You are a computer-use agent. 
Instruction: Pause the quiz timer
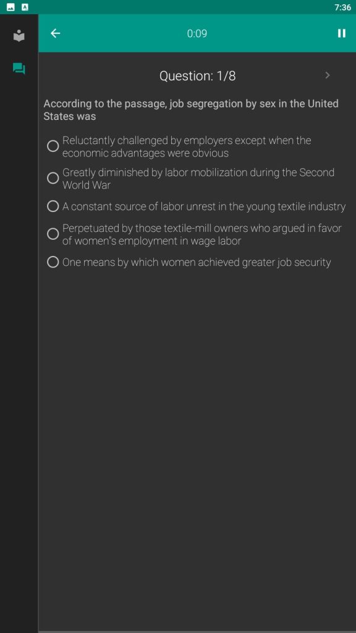pyautogui.click(x=341, y=33)
